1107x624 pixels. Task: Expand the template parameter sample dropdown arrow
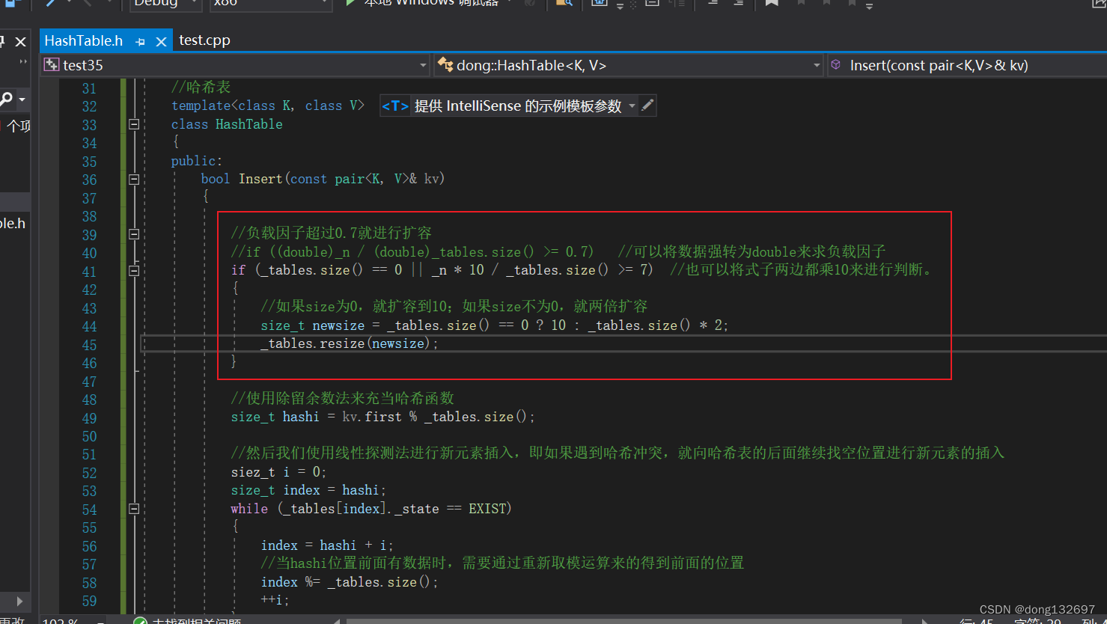632,106
